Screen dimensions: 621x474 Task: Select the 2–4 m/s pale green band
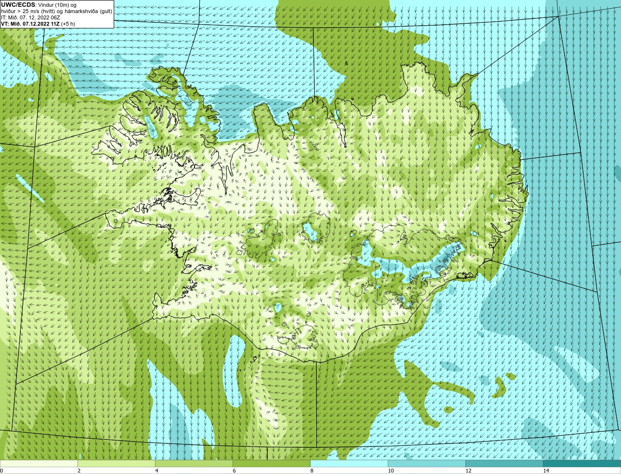(116, 463)
